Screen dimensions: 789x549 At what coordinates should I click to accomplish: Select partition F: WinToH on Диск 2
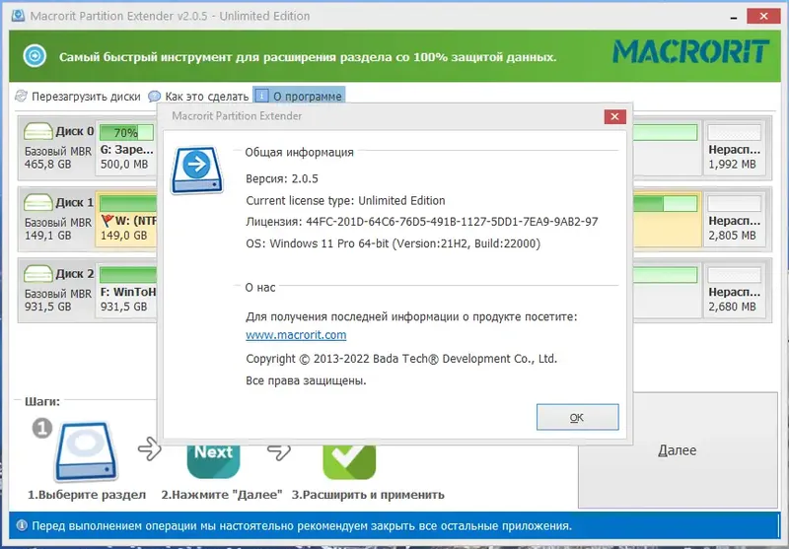point(126,291)
